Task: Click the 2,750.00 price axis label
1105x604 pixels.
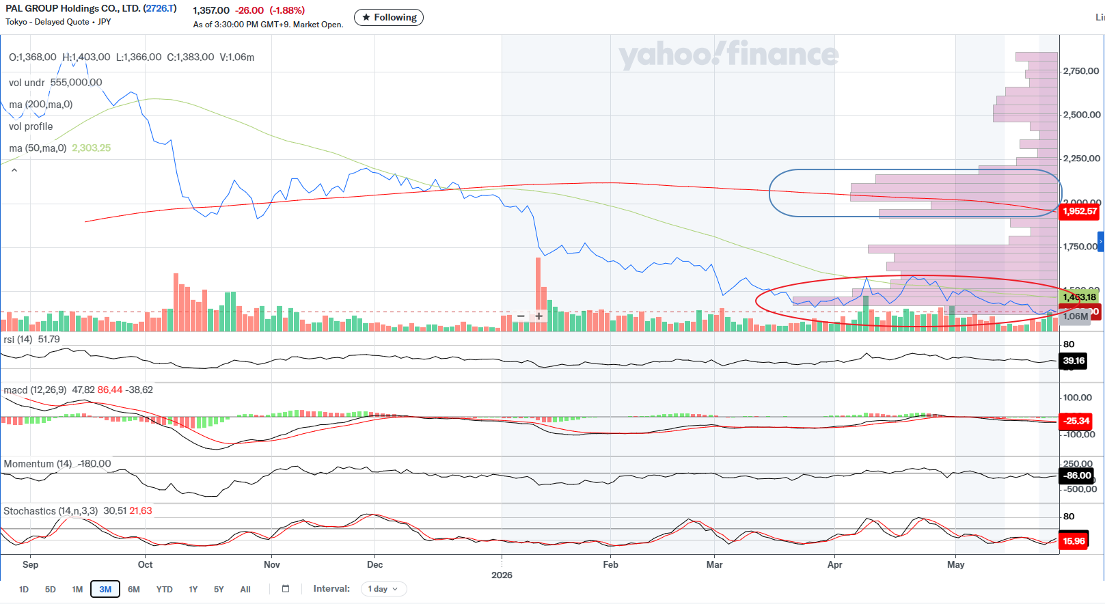Action: [x=1081, y=71]
